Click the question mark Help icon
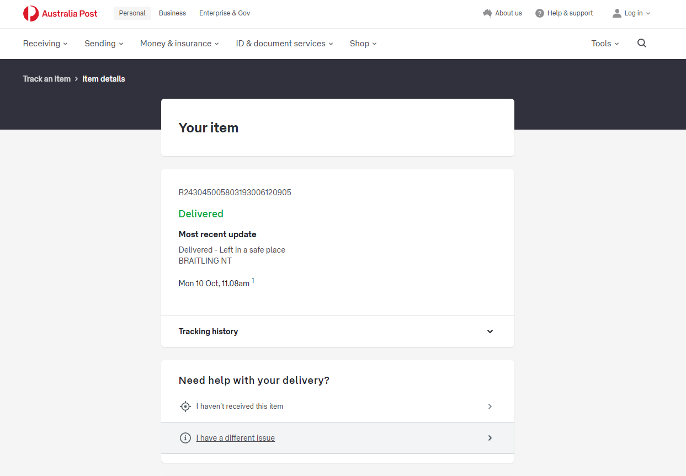The height and width of the screenshot is (476, 686). (540, 13)
